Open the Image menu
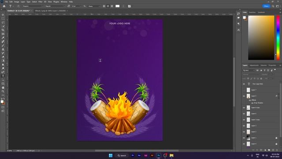The width and height of the screenshot is (282, 159). pyautogui.click(x=17, y=2)
